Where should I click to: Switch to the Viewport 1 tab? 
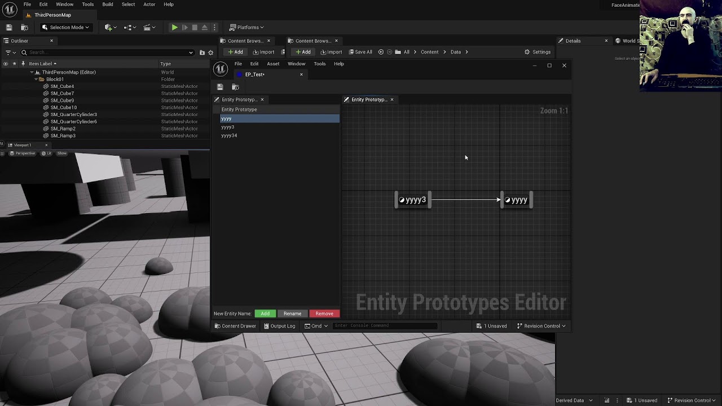pyautogui.click(x=22, y=145)
